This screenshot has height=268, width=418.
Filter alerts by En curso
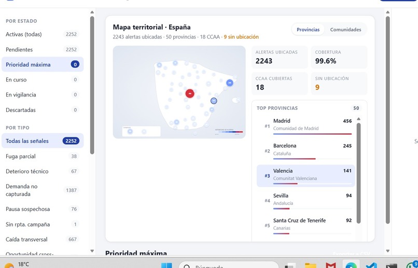point(43,80)
